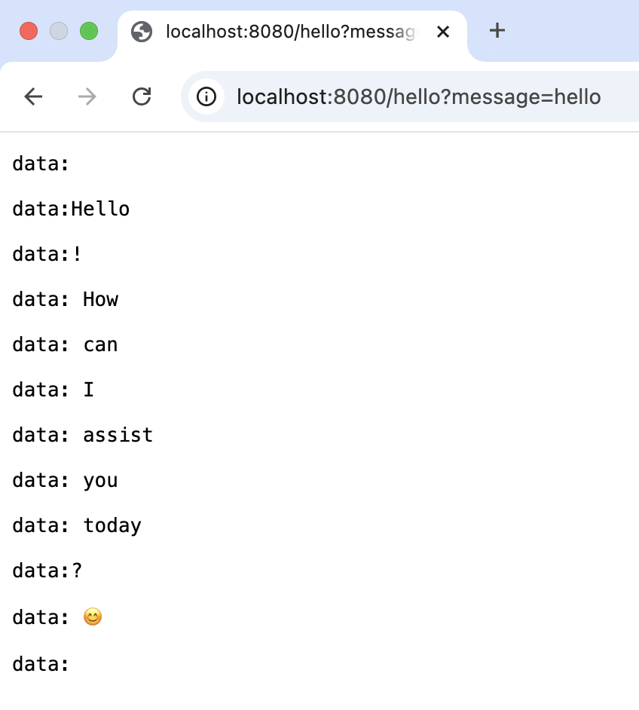Click the red close window button
The image size is (639, 710).
click(x=29, y=31)
